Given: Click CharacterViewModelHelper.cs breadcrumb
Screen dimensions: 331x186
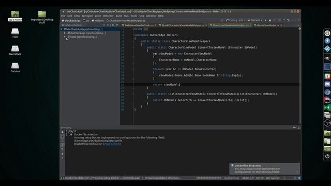Looking at the screenshot, I should (126, 21).
